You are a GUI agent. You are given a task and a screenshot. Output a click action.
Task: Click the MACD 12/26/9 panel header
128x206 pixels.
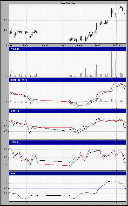(68, 80)
